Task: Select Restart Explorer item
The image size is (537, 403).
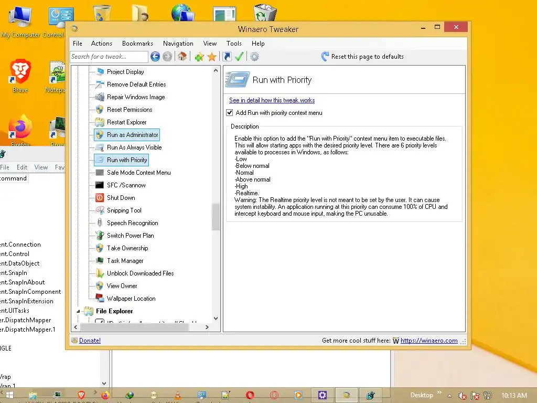Action: click(x=126, y=122)
